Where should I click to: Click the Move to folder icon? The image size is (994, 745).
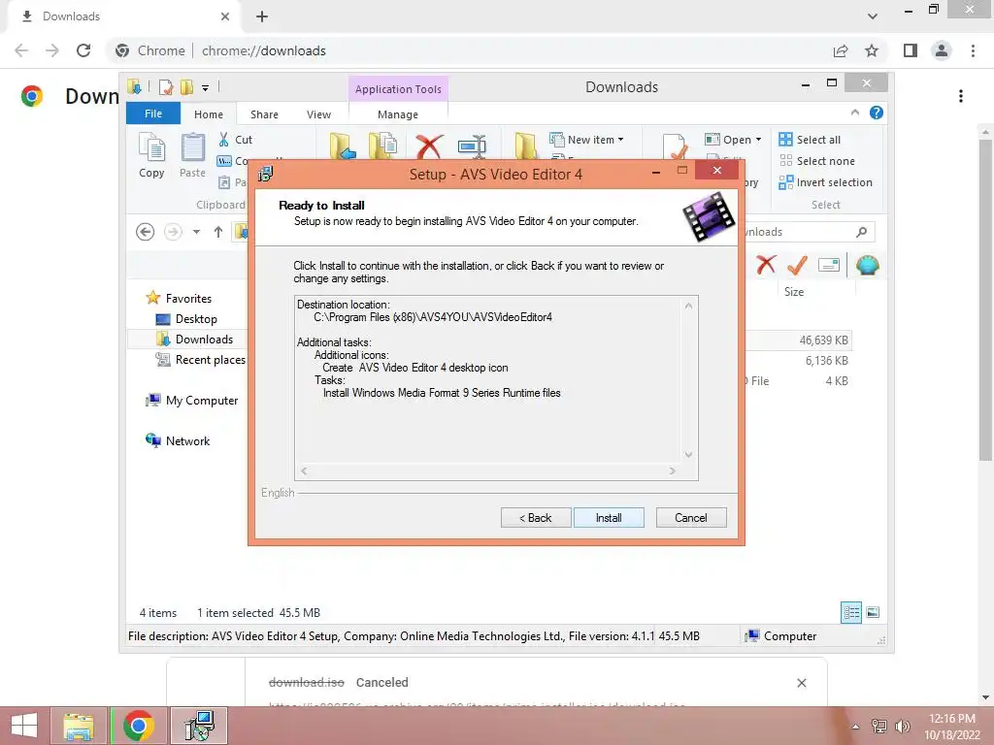pos(343,146)
